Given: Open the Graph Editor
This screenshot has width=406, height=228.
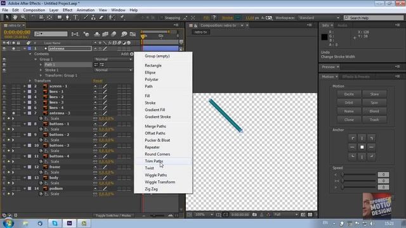Looking at the screenshot, I should 133,34.
